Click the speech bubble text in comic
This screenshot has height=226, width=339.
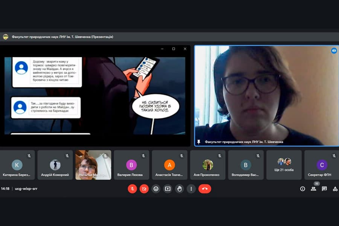pyautogui.click(x=155, y=106)
